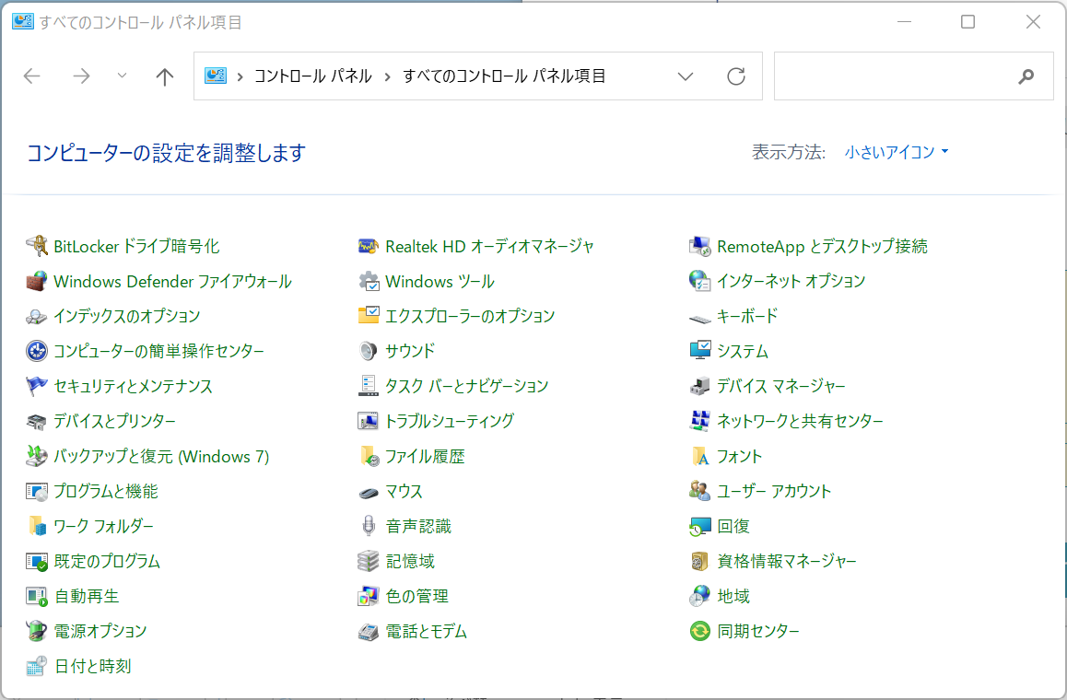Click the search magnifier icon
The width and height of the screenshot is (1067, 700).
[1026, 76]
